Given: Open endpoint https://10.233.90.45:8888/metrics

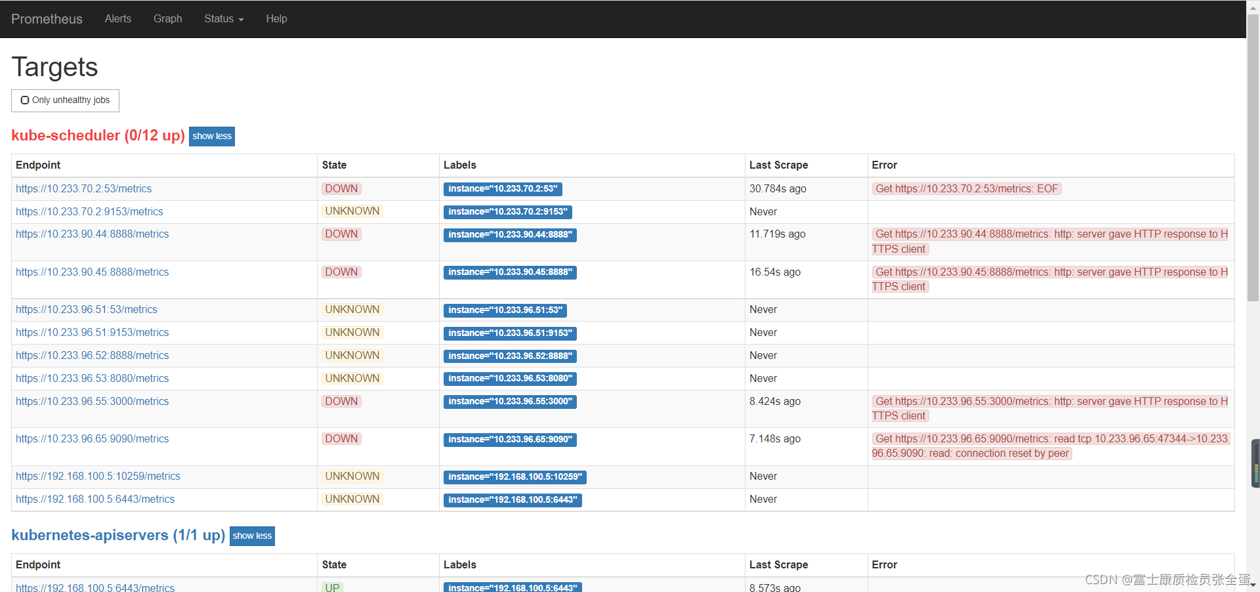Looking at the screenshot, I should pos(92,272).
